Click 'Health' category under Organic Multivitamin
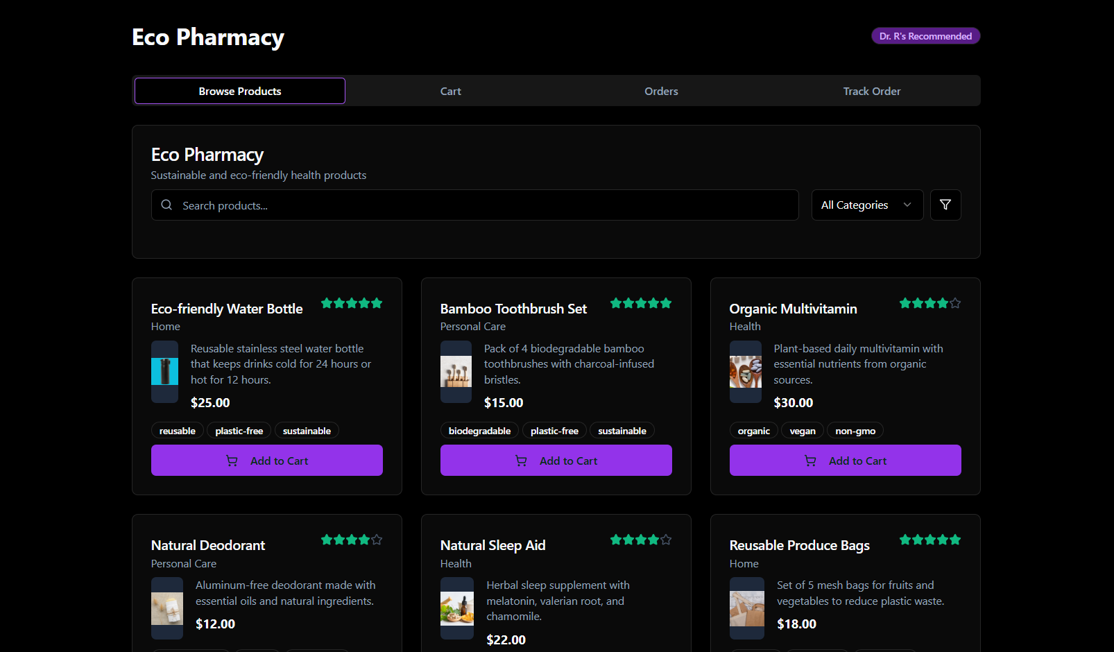The width and height of the screenshot is (1114, 652). click(x=745, y=326)
